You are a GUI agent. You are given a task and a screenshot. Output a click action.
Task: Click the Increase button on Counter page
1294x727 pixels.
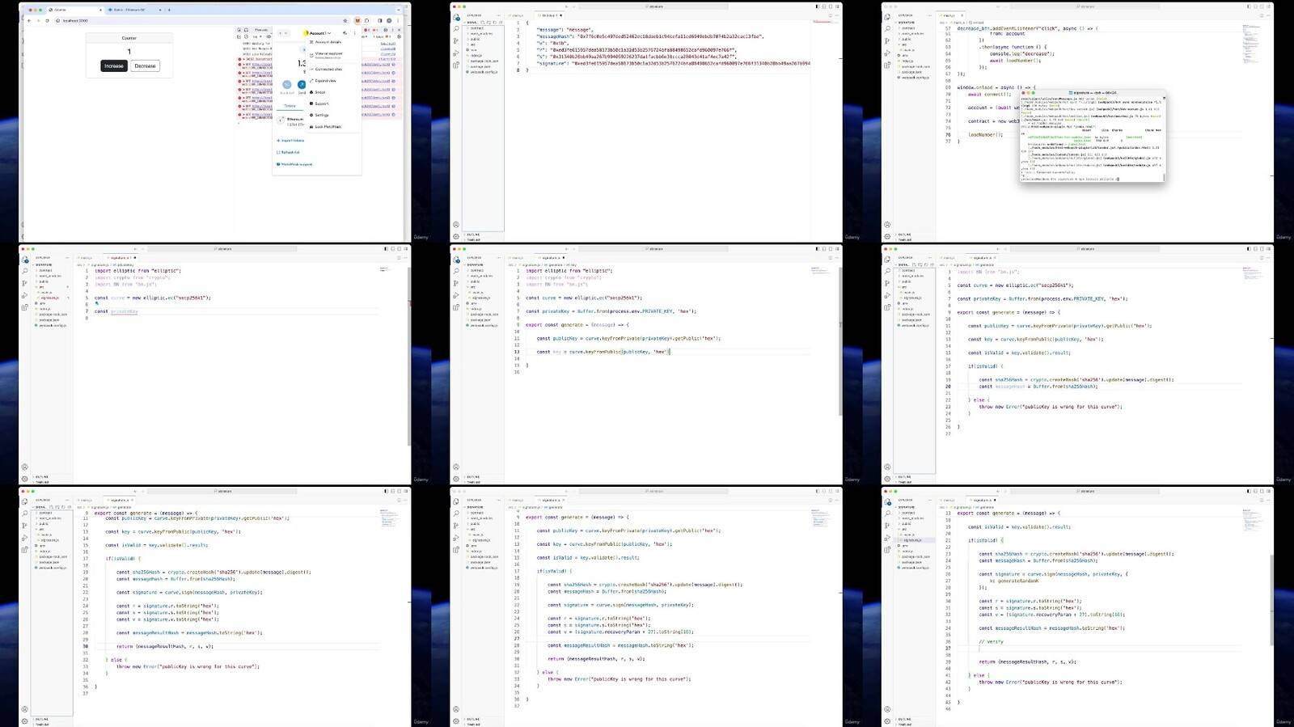(x=114, y=66)
